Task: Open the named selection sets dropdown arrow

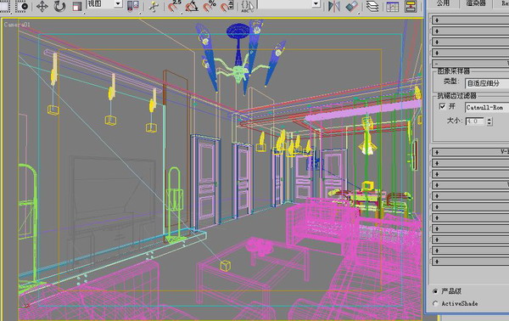Action: [316, 4]
